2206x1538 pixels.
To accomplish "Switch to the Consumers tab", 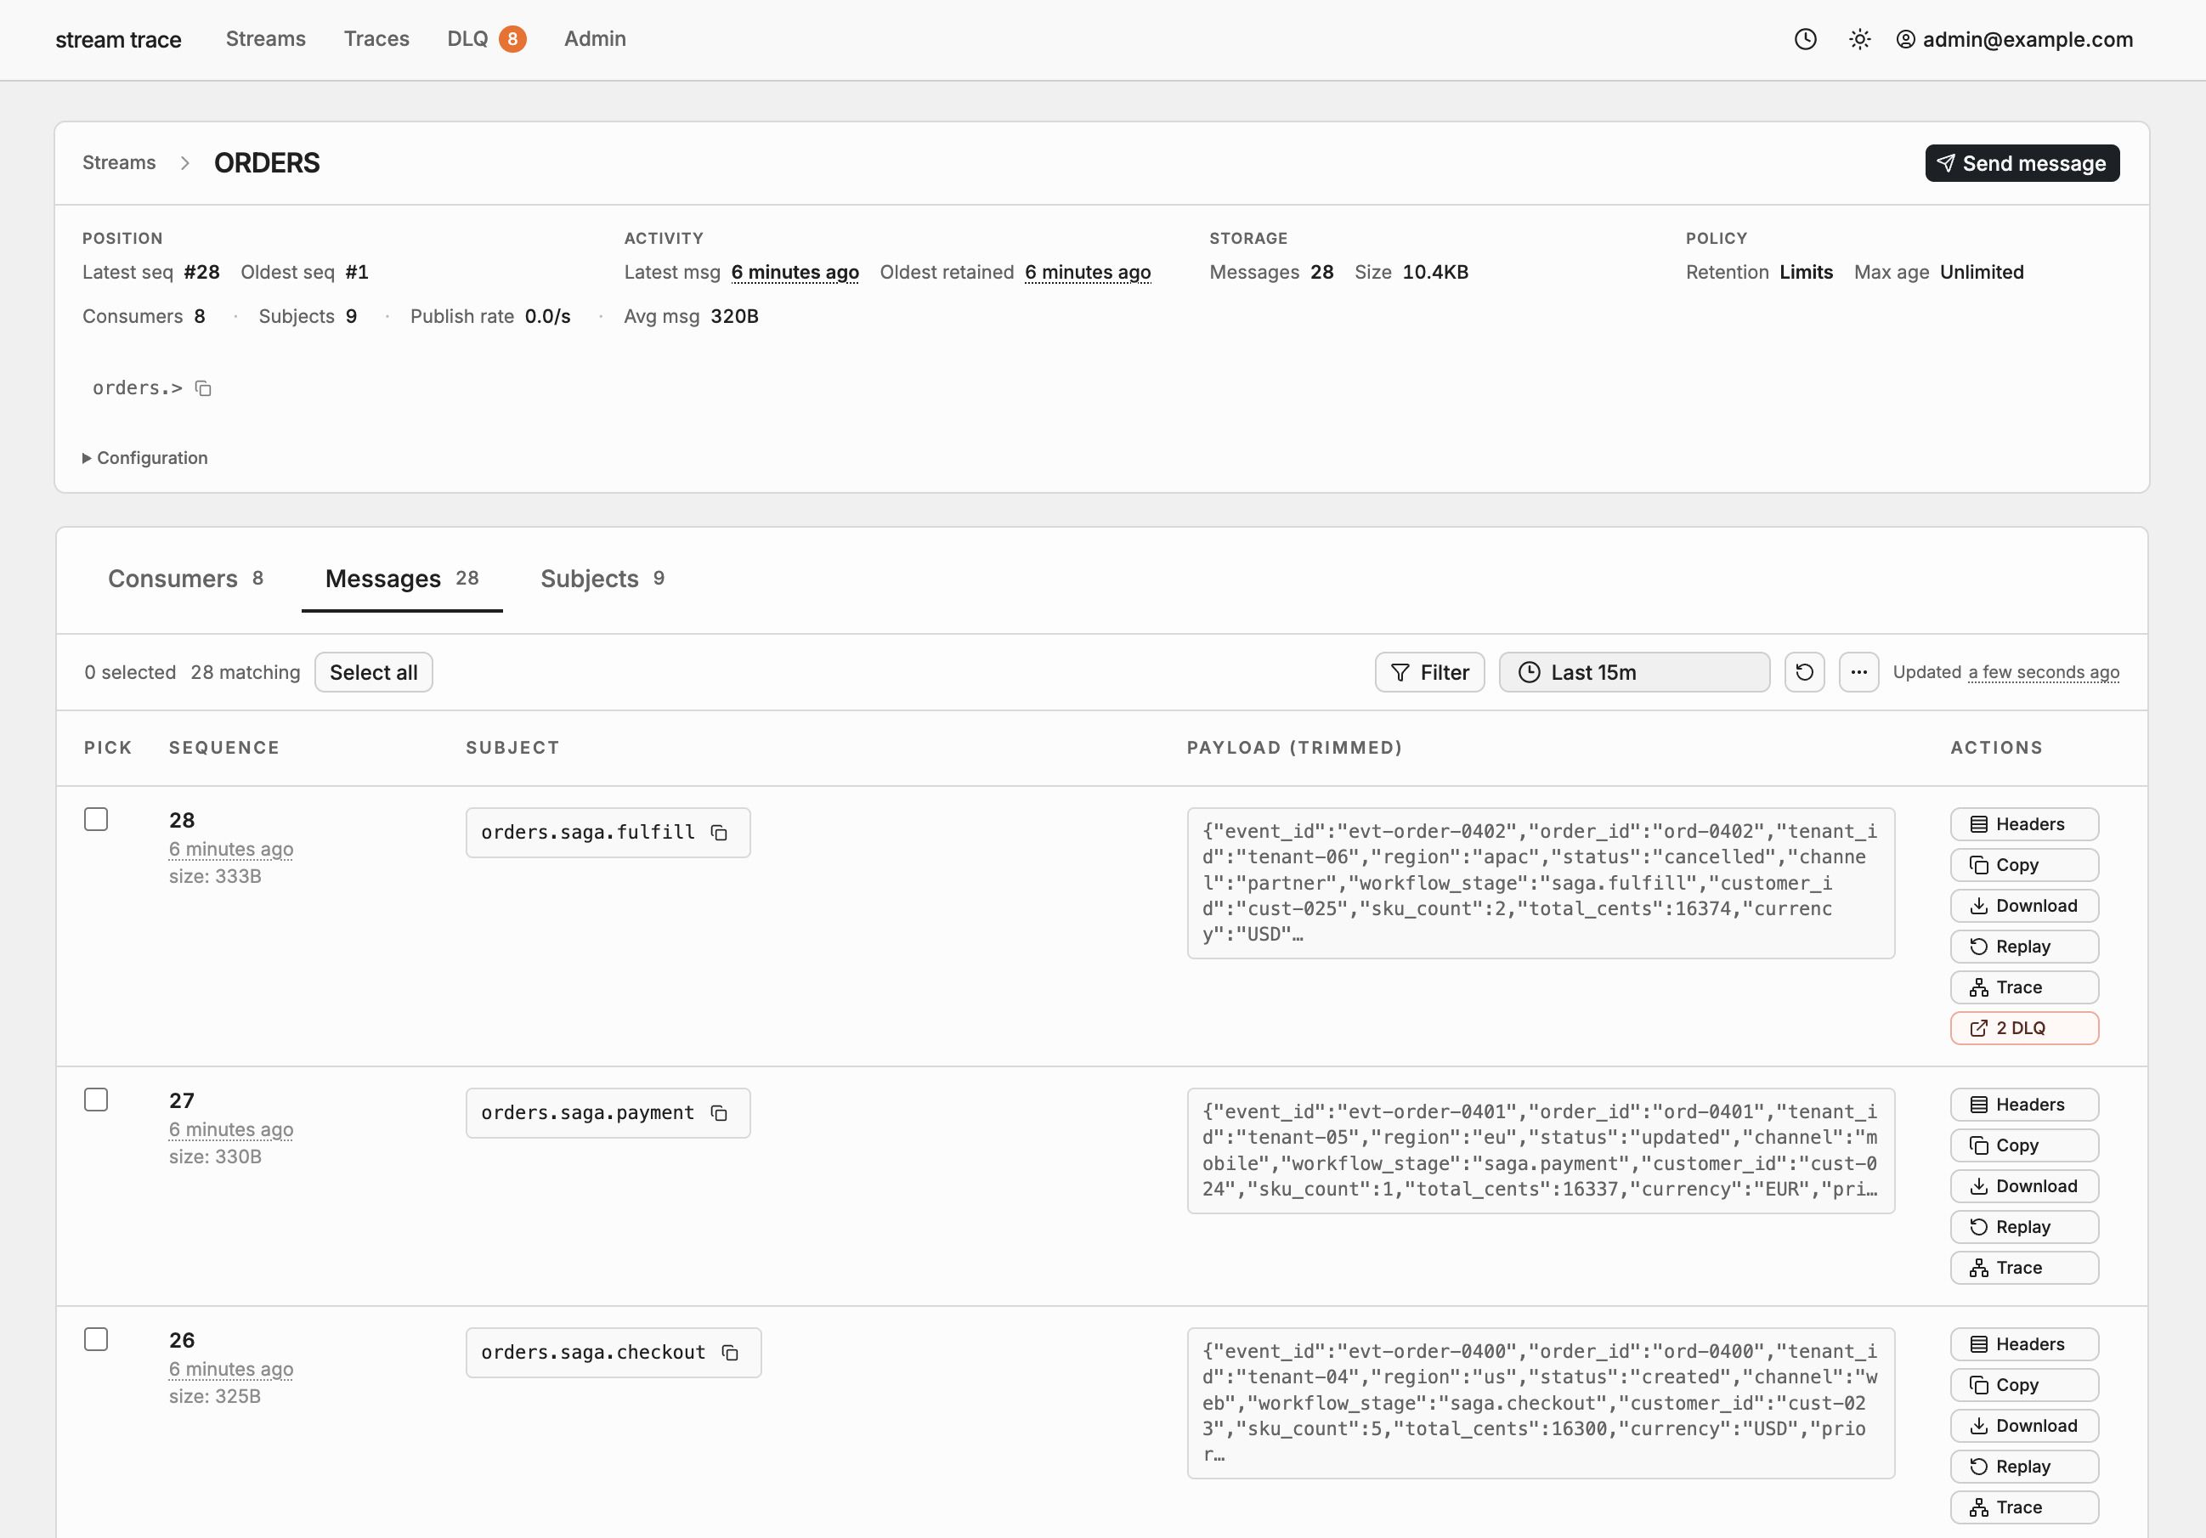I will click(x=184, y=580).
